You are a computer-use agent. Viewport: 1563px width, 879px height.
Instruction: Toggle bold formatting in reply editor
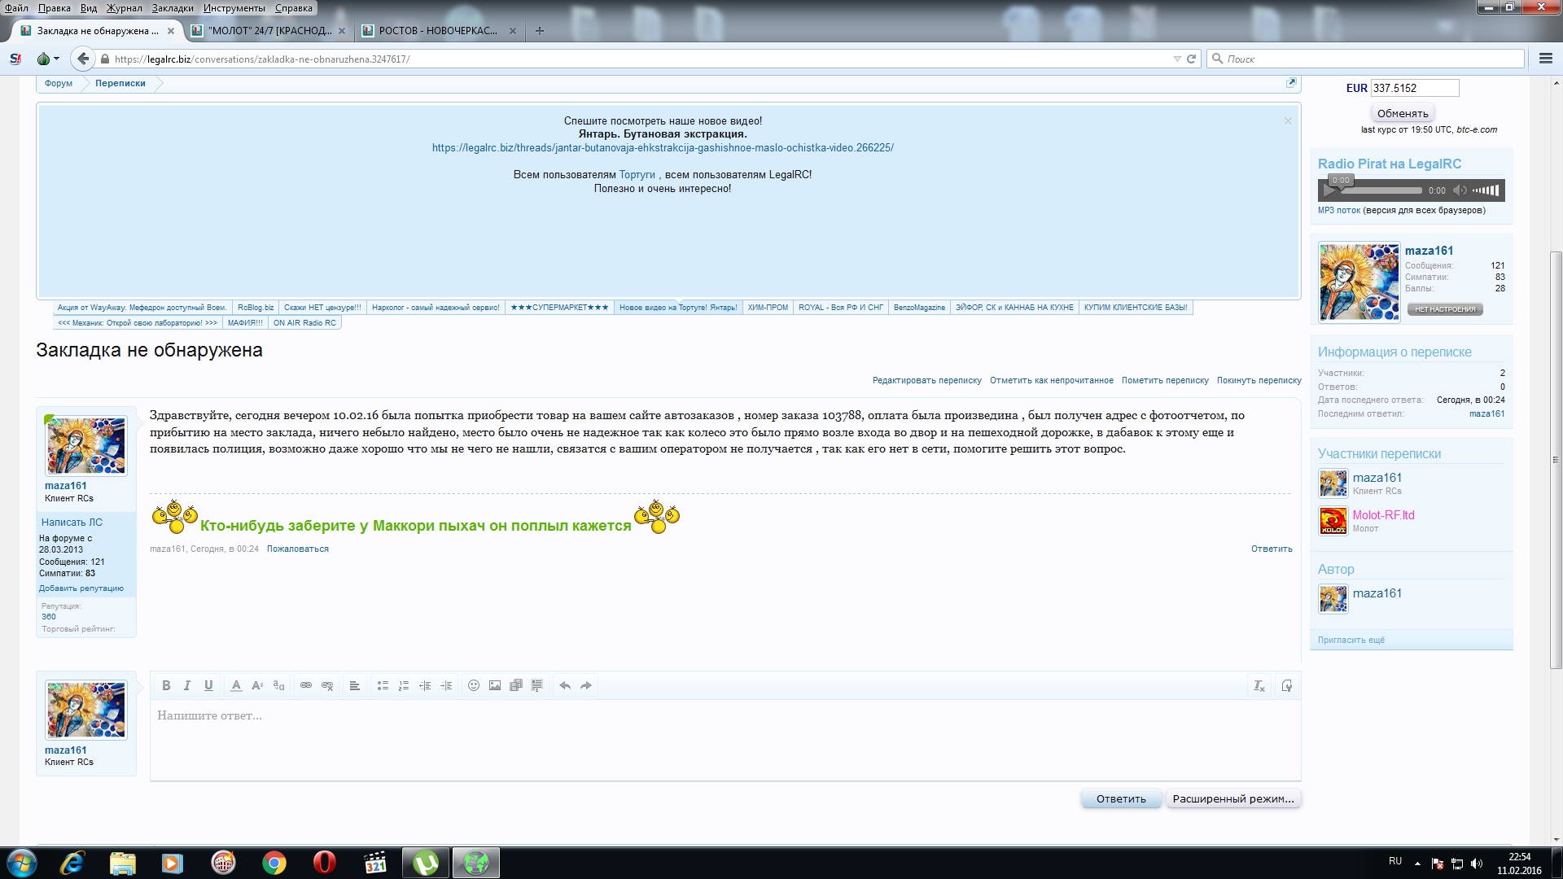[166, 685]
